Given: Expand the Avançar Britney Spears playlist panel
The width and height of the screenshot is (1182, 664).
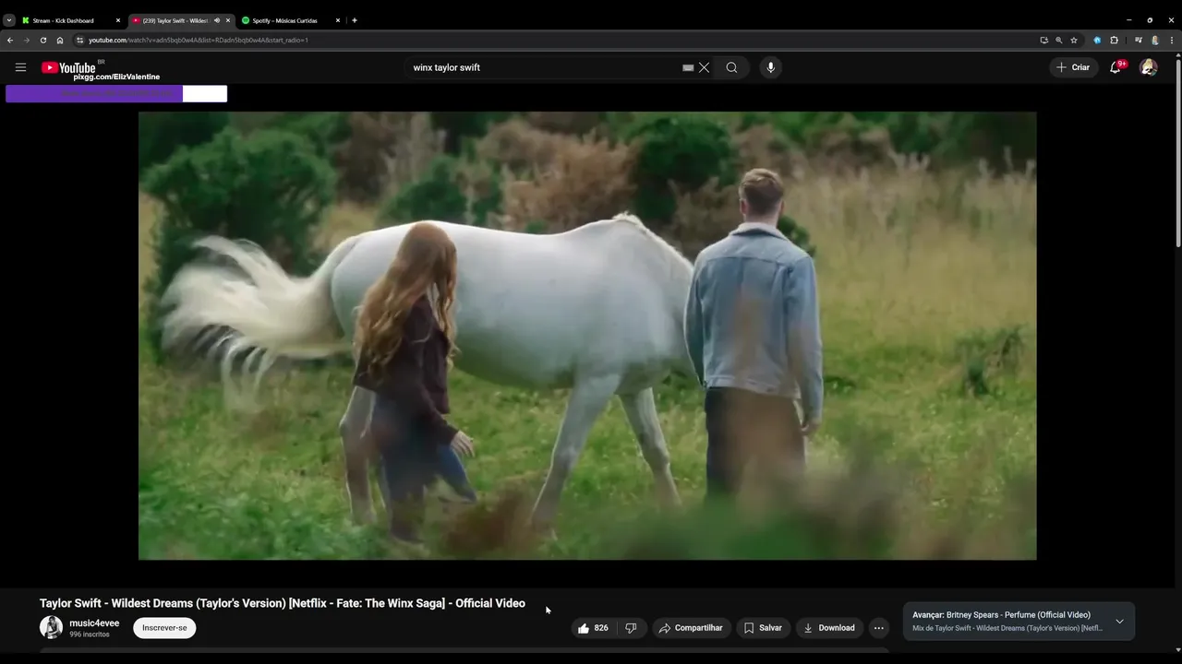Looking at the screenshot, I should (1119, 622).
